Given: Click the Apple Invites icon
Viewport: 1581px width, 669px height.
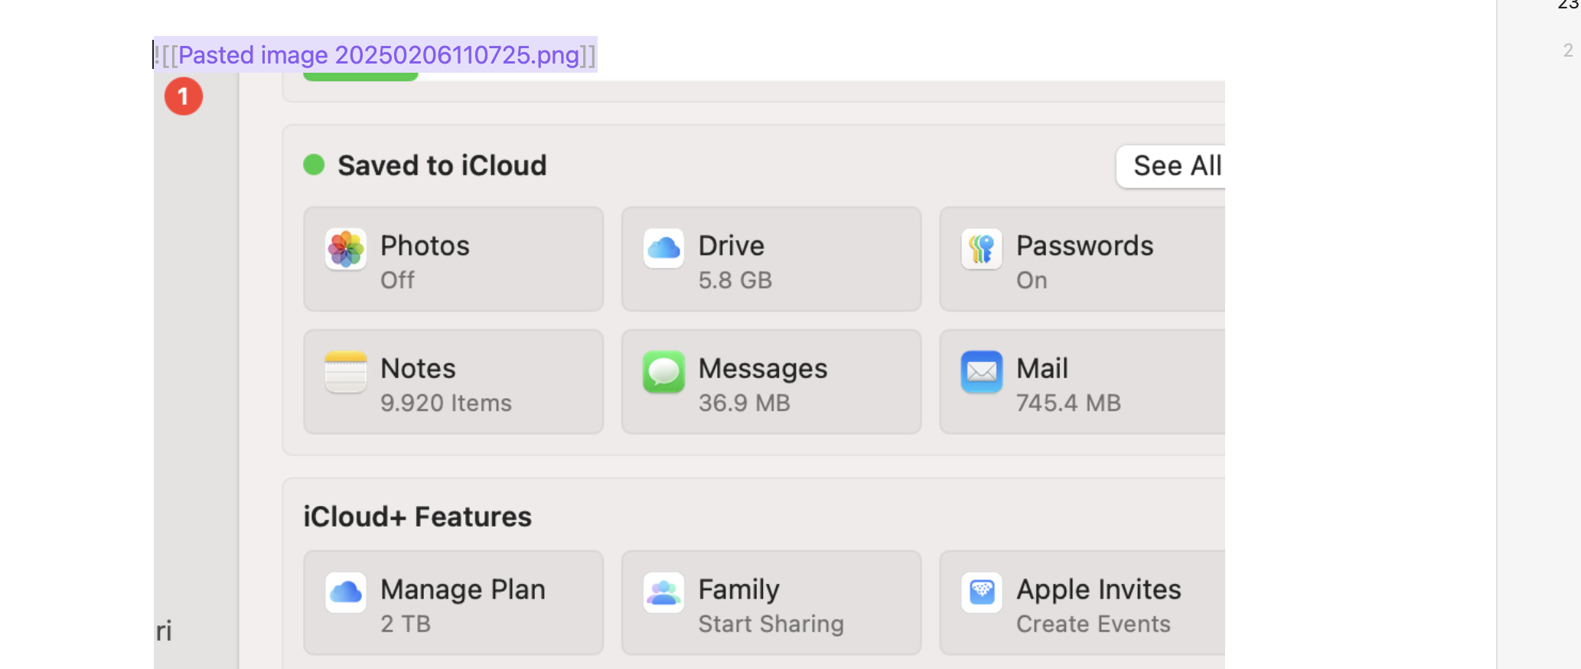Looking at the screenshot, I should tap(982, 592).
